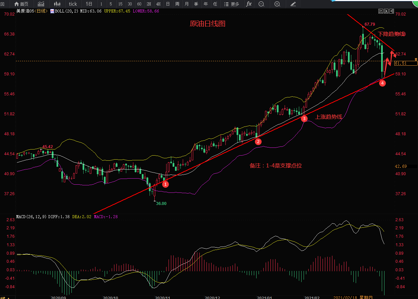This screenshot has width=418, height=299.
Task: Zoom out the chart with minus magnifier
Action: click(261, 4)
